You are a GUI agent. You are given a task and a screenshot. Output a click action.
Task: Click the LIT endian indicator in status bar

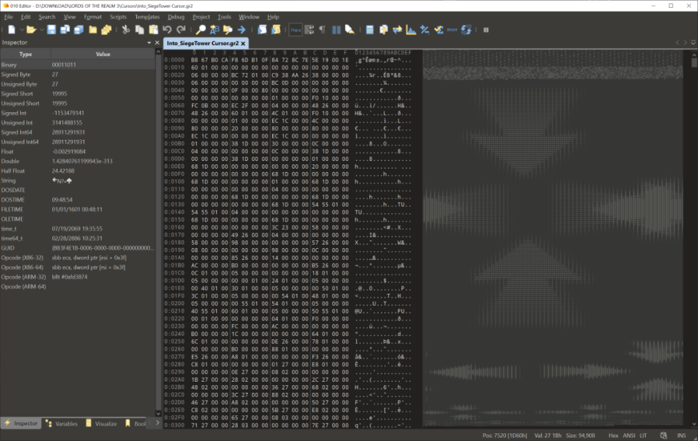click(644, 435)
